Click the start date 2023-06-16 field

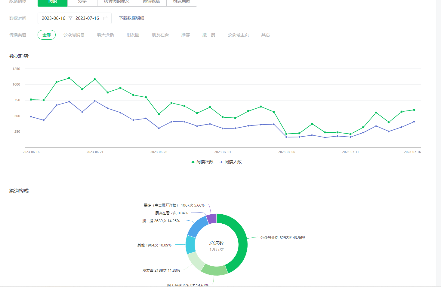54,18
